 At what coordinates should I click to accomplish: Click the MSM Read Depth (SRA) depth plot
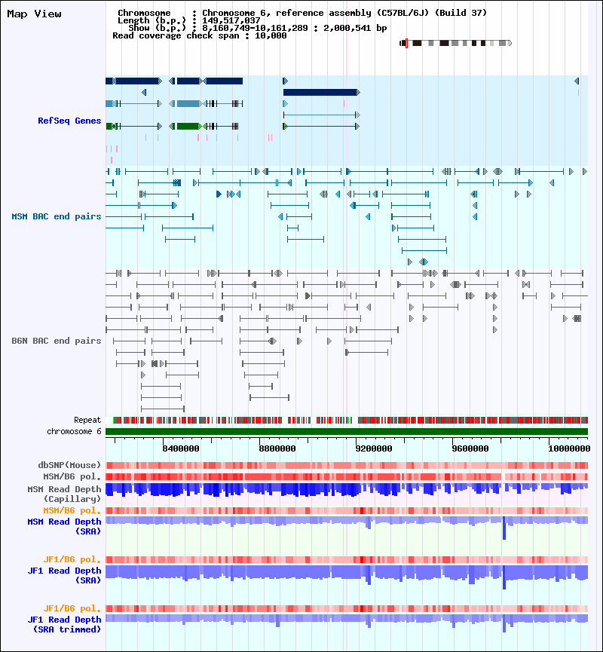[x=347, y=528]
